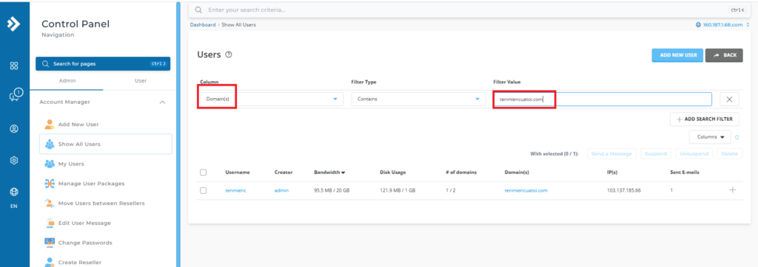
Task: Open the tenmienc username link
Action: [236, 190]
